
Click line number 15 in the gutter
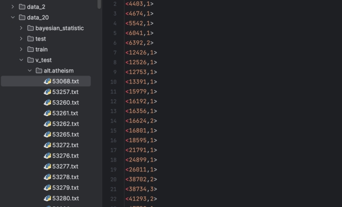114,130
